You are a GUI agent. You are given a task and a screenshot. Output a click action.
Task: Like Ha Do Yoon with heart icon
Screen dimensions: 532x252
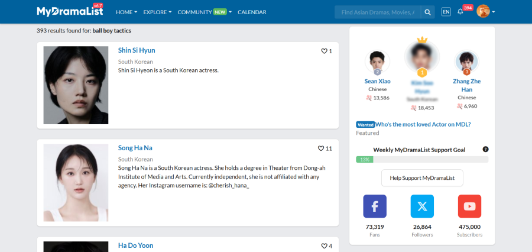pyautogui.click(x=324, y=246)
